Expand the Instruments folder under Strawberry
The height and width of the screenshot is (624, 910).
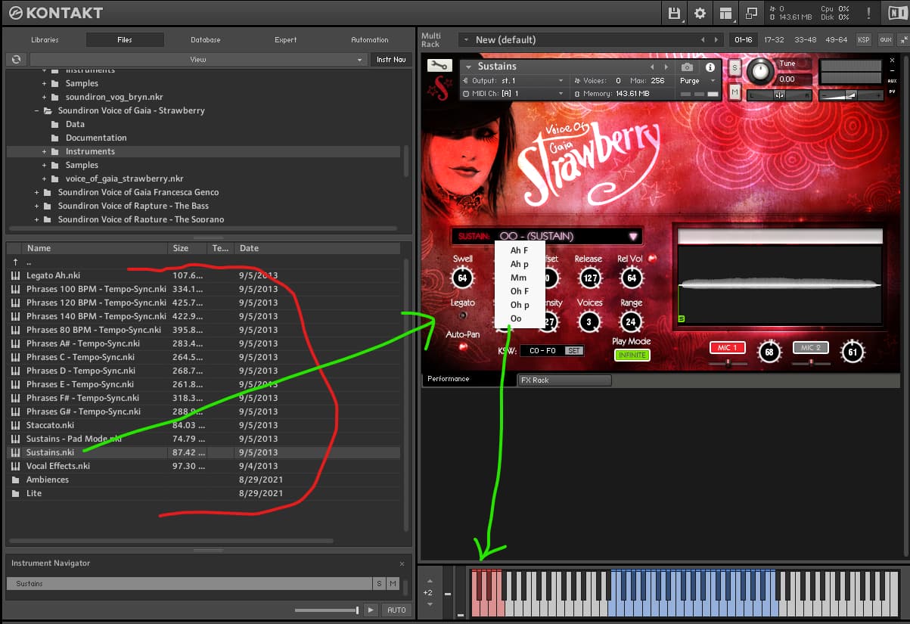(45, 151)
